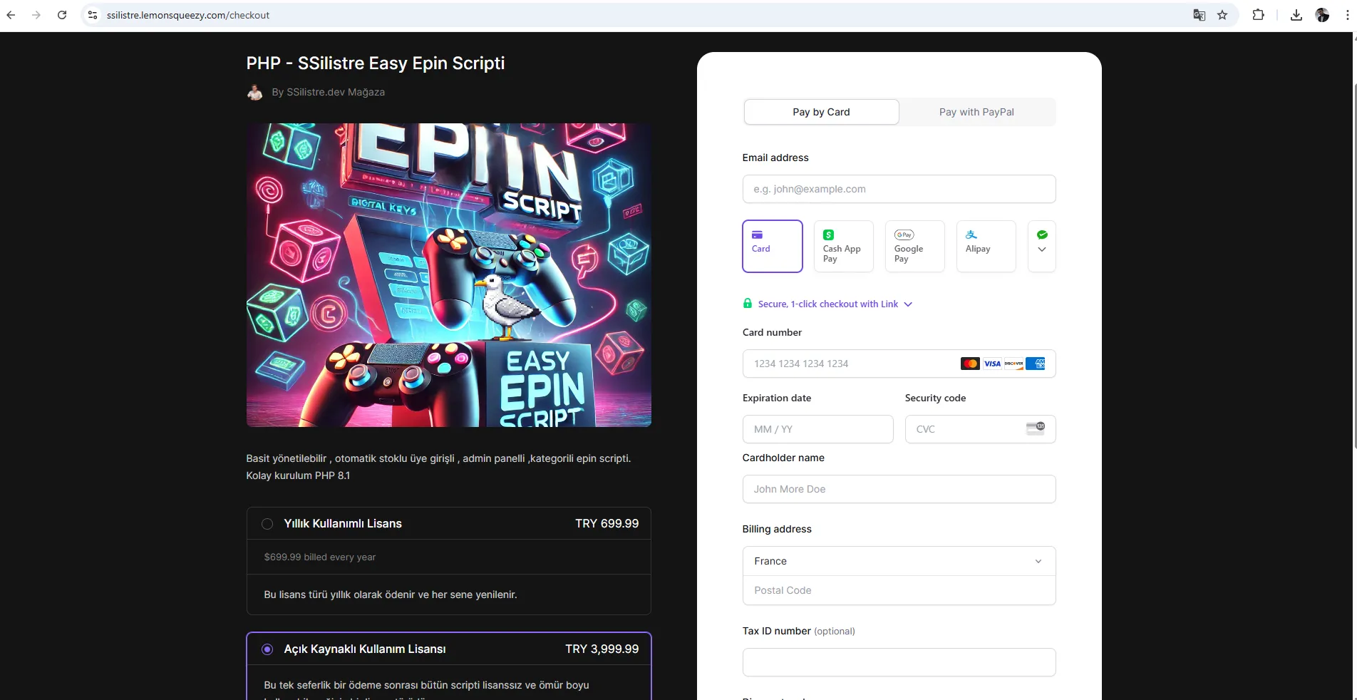Select the Açık Kaynaklı Kullanım Lisansı radio
Screen dimensions: 1357x700
pyautogui.click(x=267, y=649)
